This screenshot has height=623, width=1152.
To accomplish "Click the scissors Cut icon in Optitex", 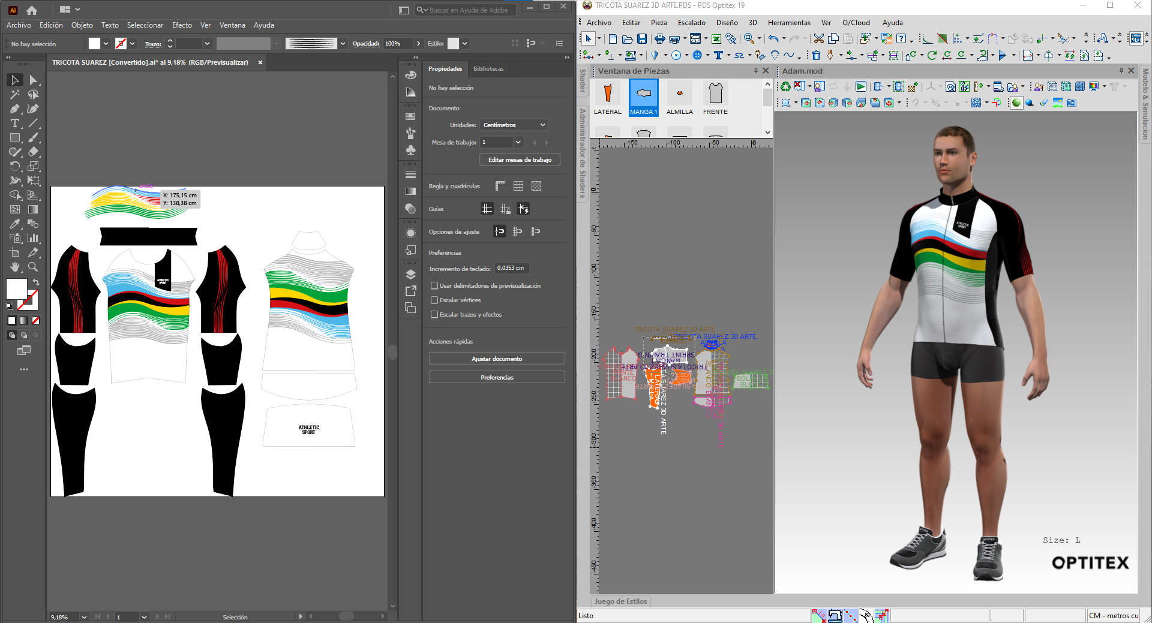I will coord(818,39).
